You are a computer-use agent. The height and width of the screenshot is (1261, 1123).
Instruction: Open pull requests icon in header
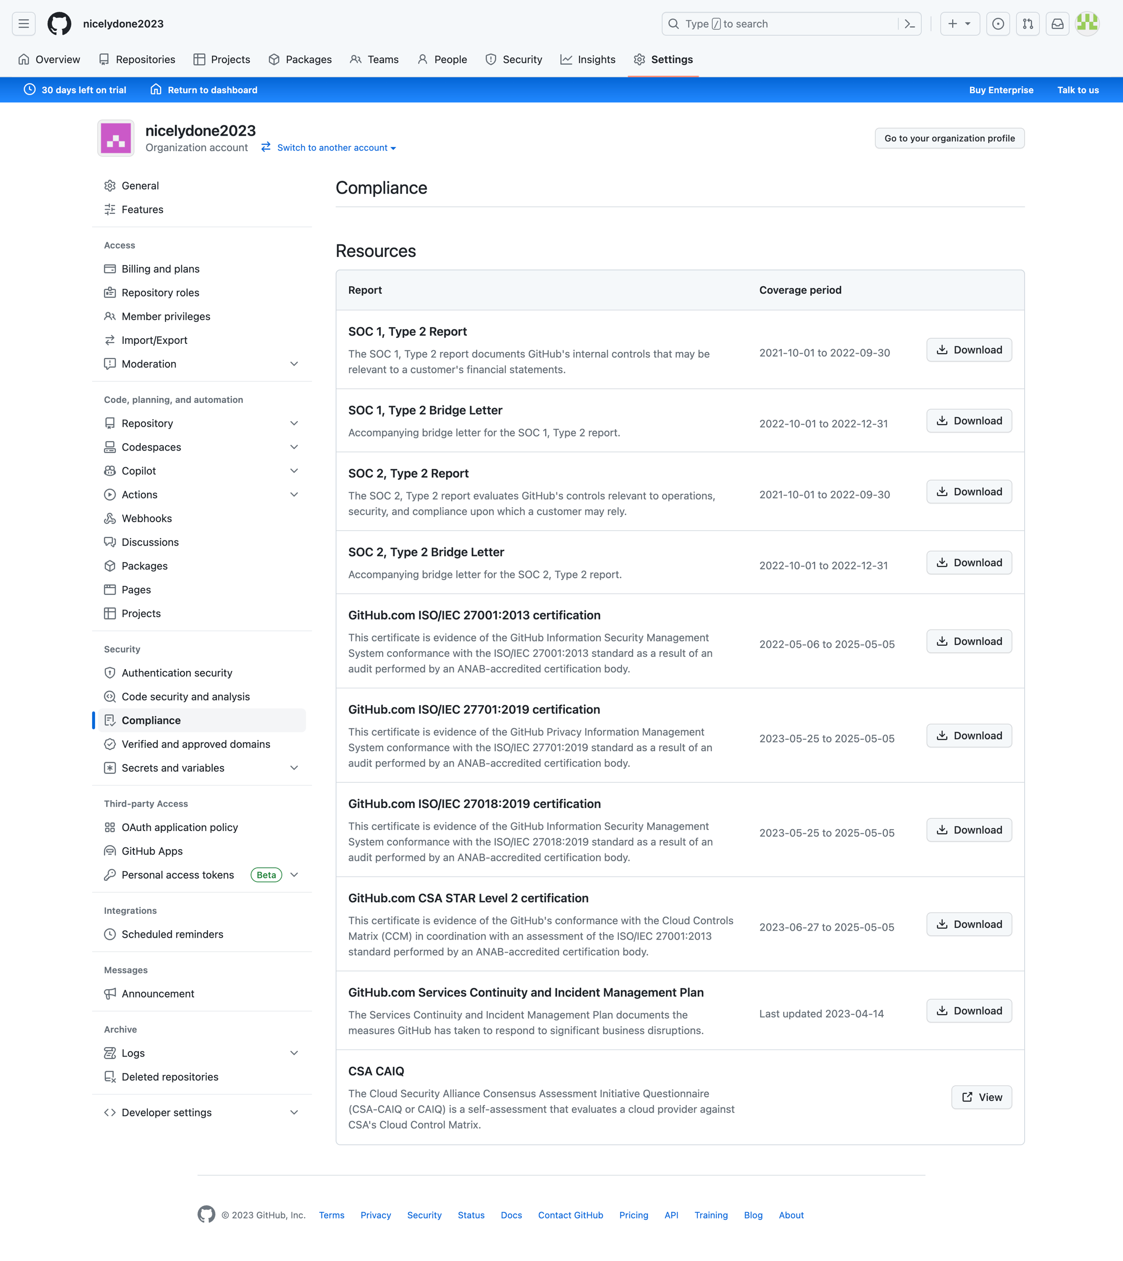1028,23
